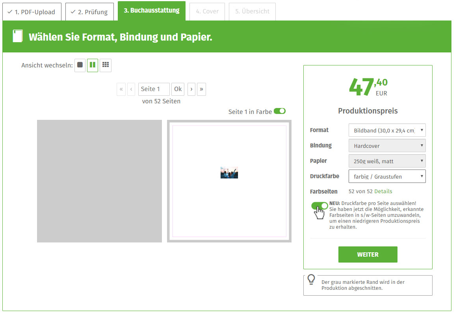The width and height of the screenshot is (455, 315).
Task: Toggle per-page Druckfarbe switch
Action: coord(319,206)
